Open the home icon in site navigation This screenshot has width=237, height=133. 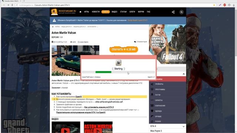[80, 12]
